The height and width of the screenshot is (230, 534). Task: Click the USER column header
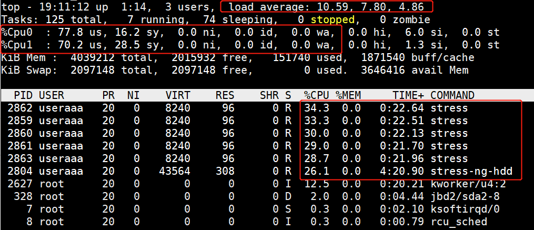pyautogui.click(x=52, y=95)
